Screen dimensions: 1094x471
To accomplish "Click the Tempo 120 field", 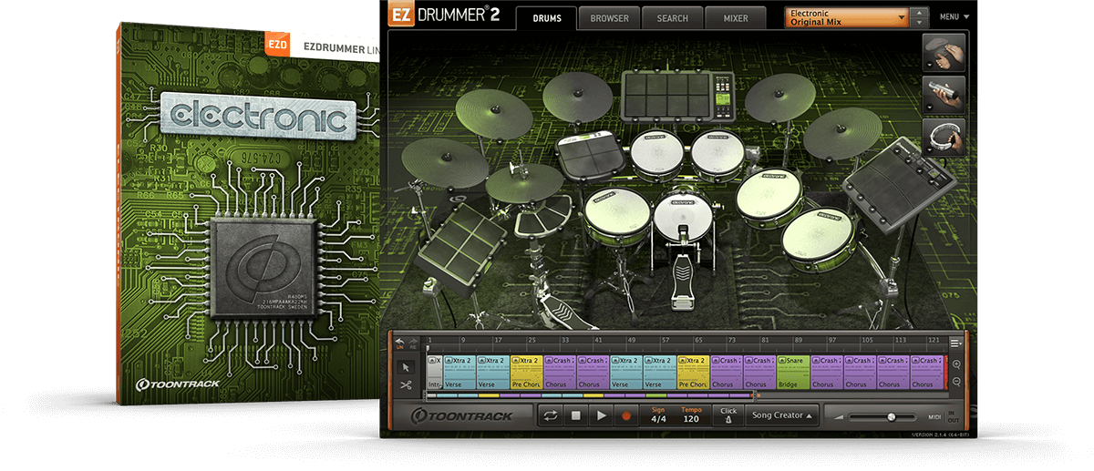I will pyautogui.click(x=691, y=415).
